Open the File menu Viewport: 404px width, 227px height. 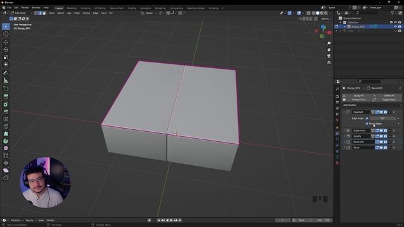point(9,8)
